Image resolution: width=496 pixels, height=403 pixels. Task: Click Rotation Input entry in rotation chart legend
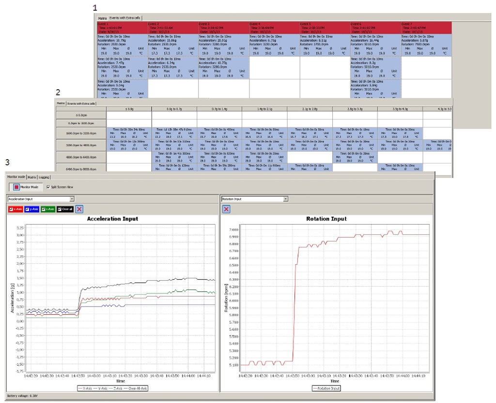pos(326,388)
